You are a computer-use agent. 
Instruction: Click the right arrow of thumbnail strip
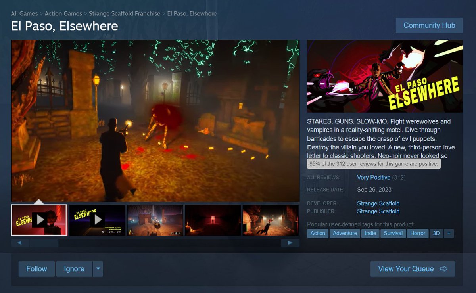coord(290,243)
